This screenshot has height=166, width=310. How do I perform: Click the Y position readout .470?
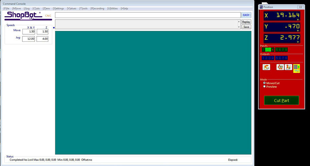tap(282, 27)
